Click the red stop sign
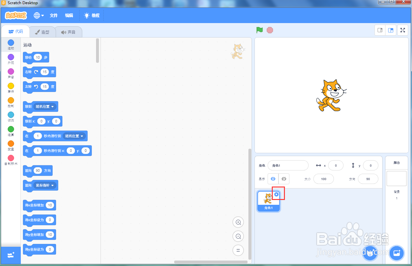Viewport: 412px width, 266px height. 270,30
